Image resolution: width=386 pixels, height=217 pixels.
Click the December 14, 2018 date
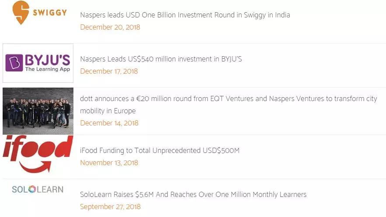pyautogui.click(x=109, y=123)
